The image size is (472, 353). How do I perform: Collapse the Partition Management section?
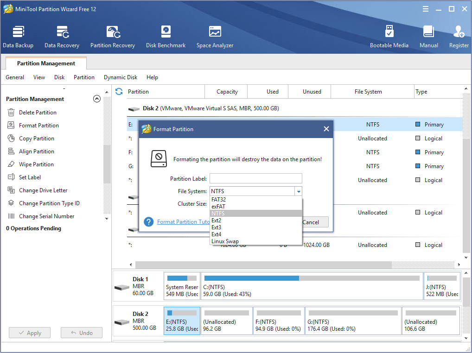point(97,99)
